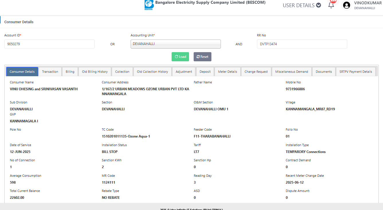The height and width of the screenshot is (210, 383).
Task: Select the Old Billing History tab
Action: (95, 72)
